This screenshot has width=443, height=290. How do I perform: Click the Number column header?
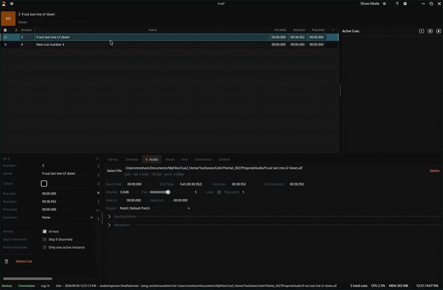pos(26,30)
